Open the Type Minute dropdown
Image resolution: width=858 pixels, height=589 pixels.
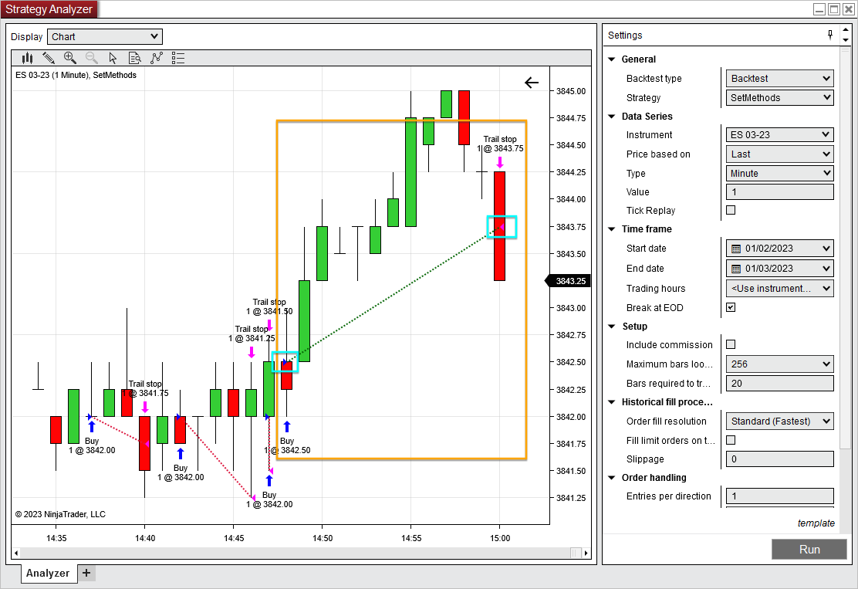[779, 174]
